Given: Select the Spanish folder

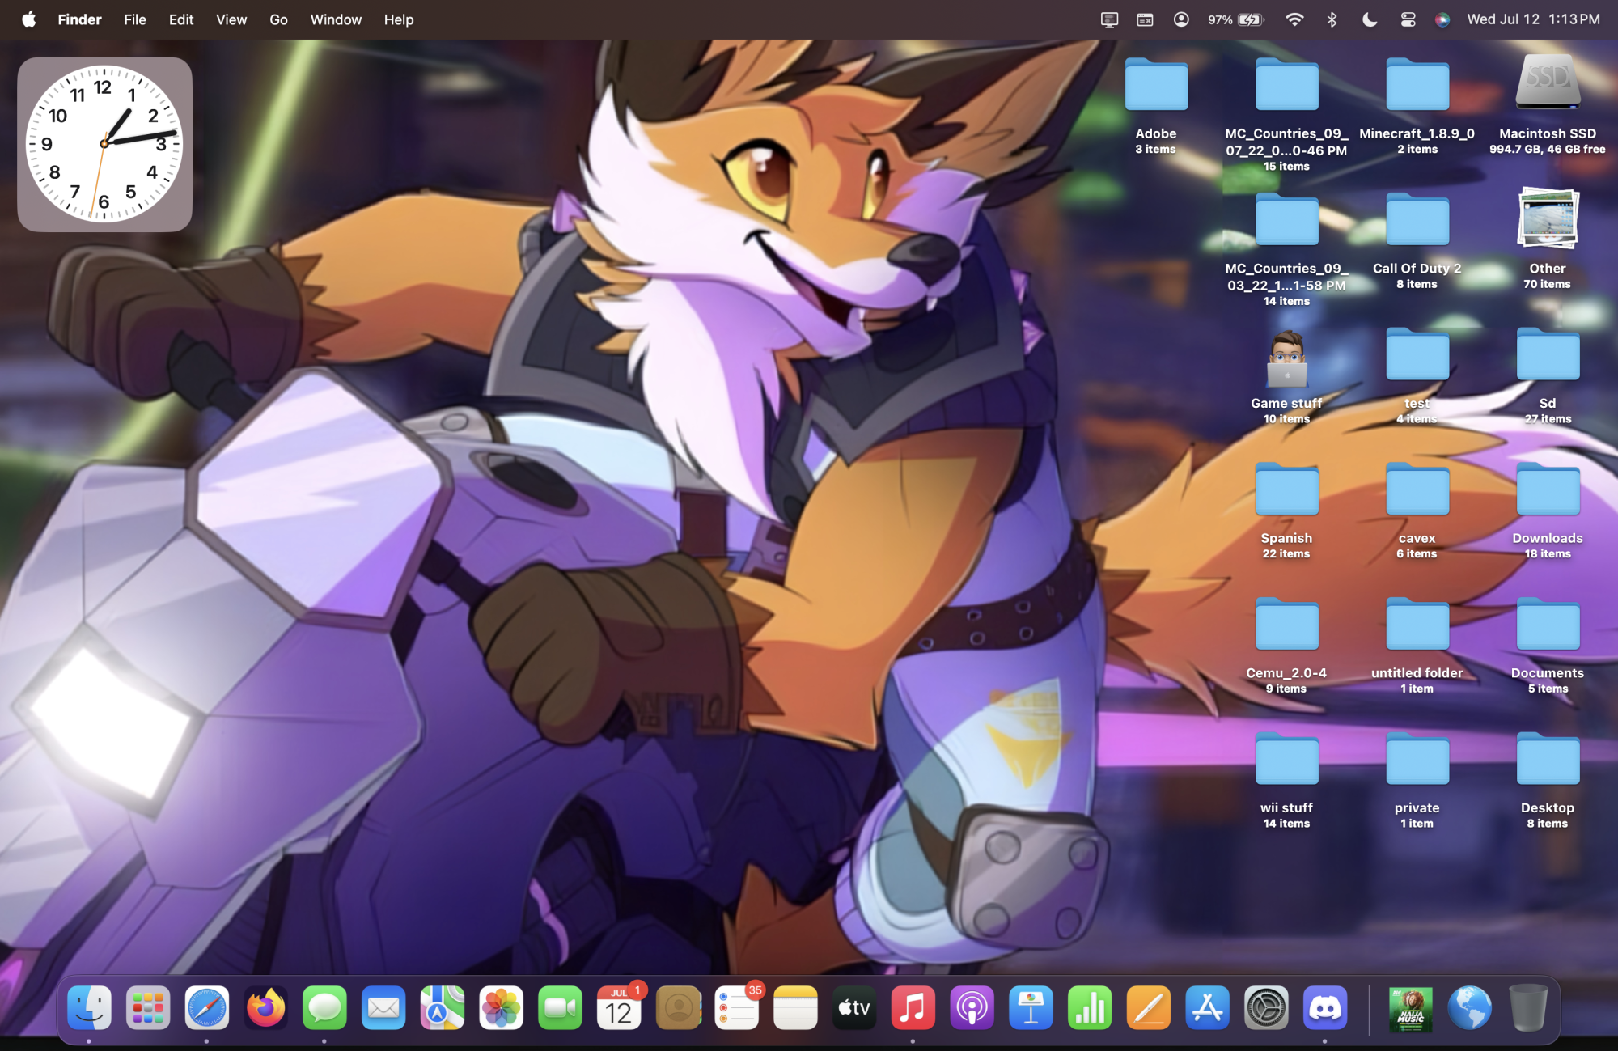Looking at the screenshot, I should pos(1286,510).
